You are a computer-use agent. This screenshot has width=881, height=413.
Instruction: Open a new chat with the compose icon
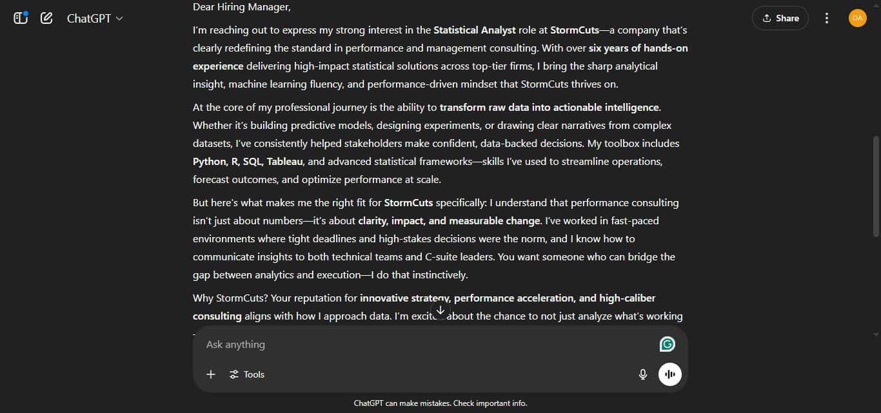(x=46, y=18)
